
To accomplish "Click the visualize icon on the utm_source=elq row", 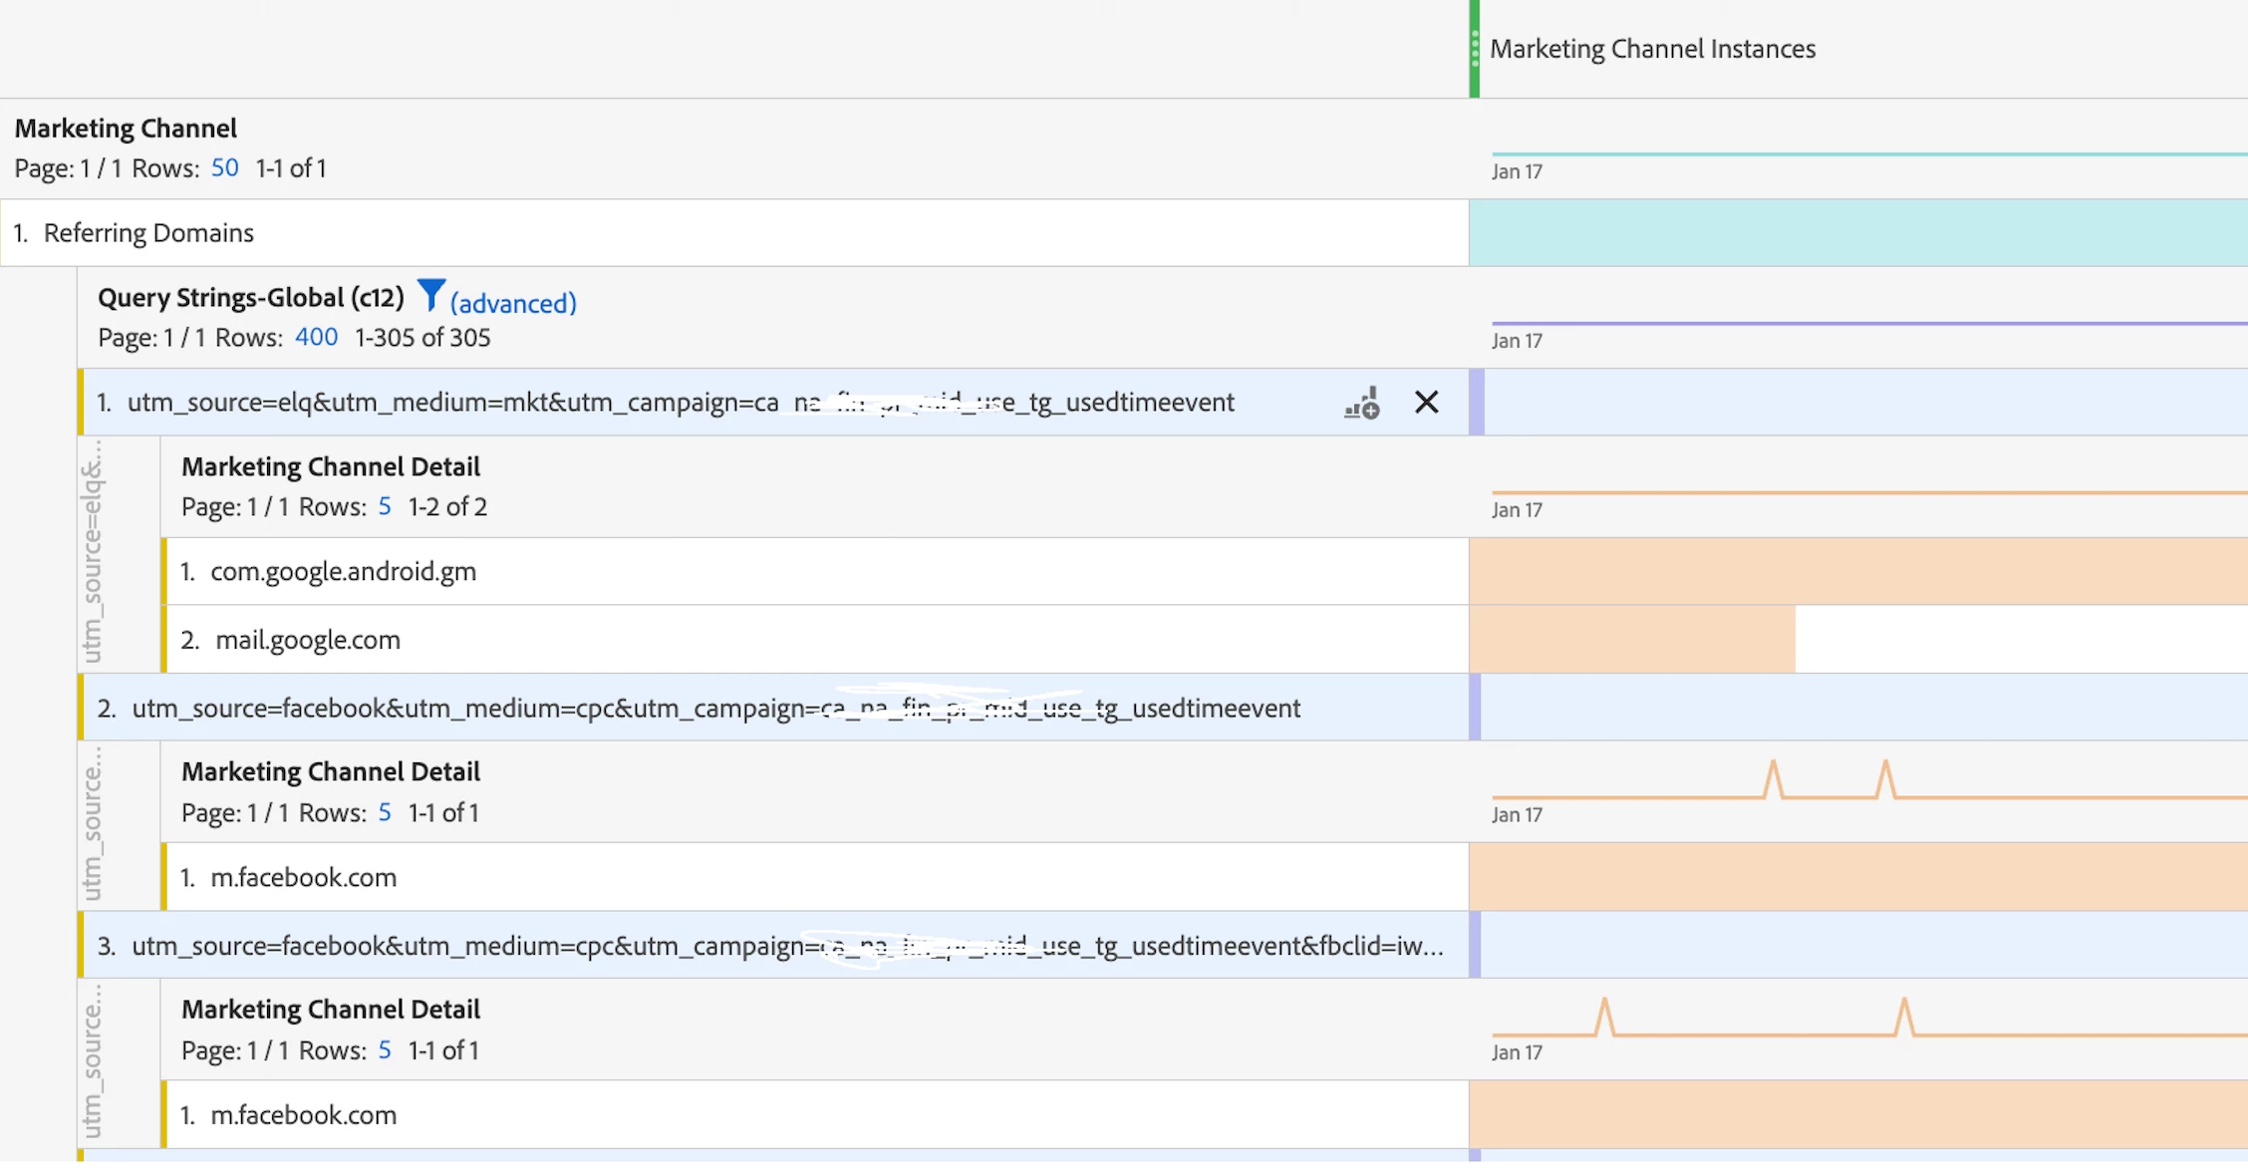I will click(x=1361, y=403).
